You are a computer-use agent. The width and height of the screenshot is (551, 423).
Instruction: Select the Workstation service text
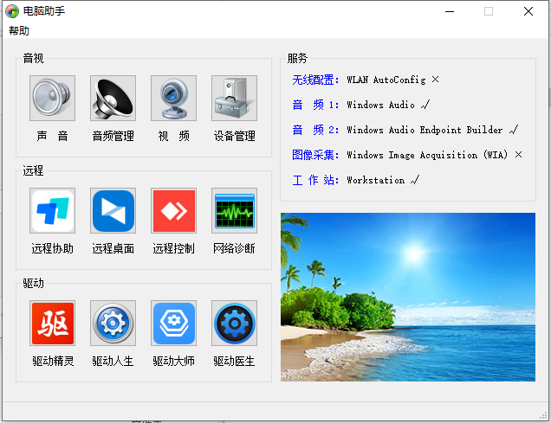375,180
